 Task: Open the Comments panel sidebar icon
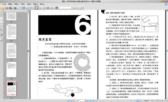[2, 30]
